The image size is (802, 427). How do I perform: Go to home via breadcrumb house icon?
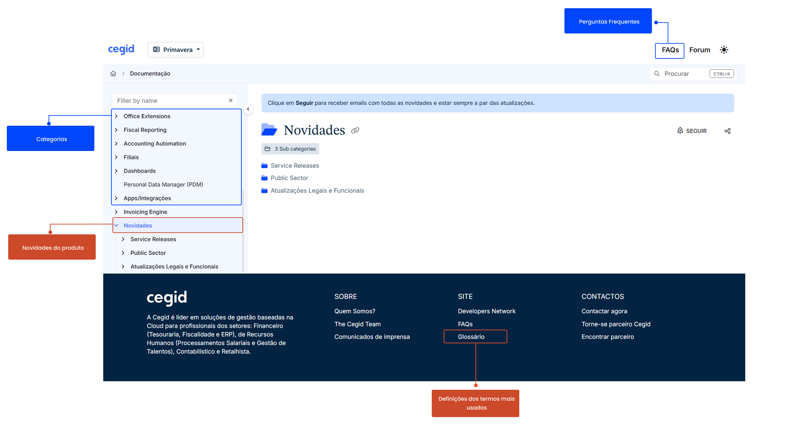113,73
